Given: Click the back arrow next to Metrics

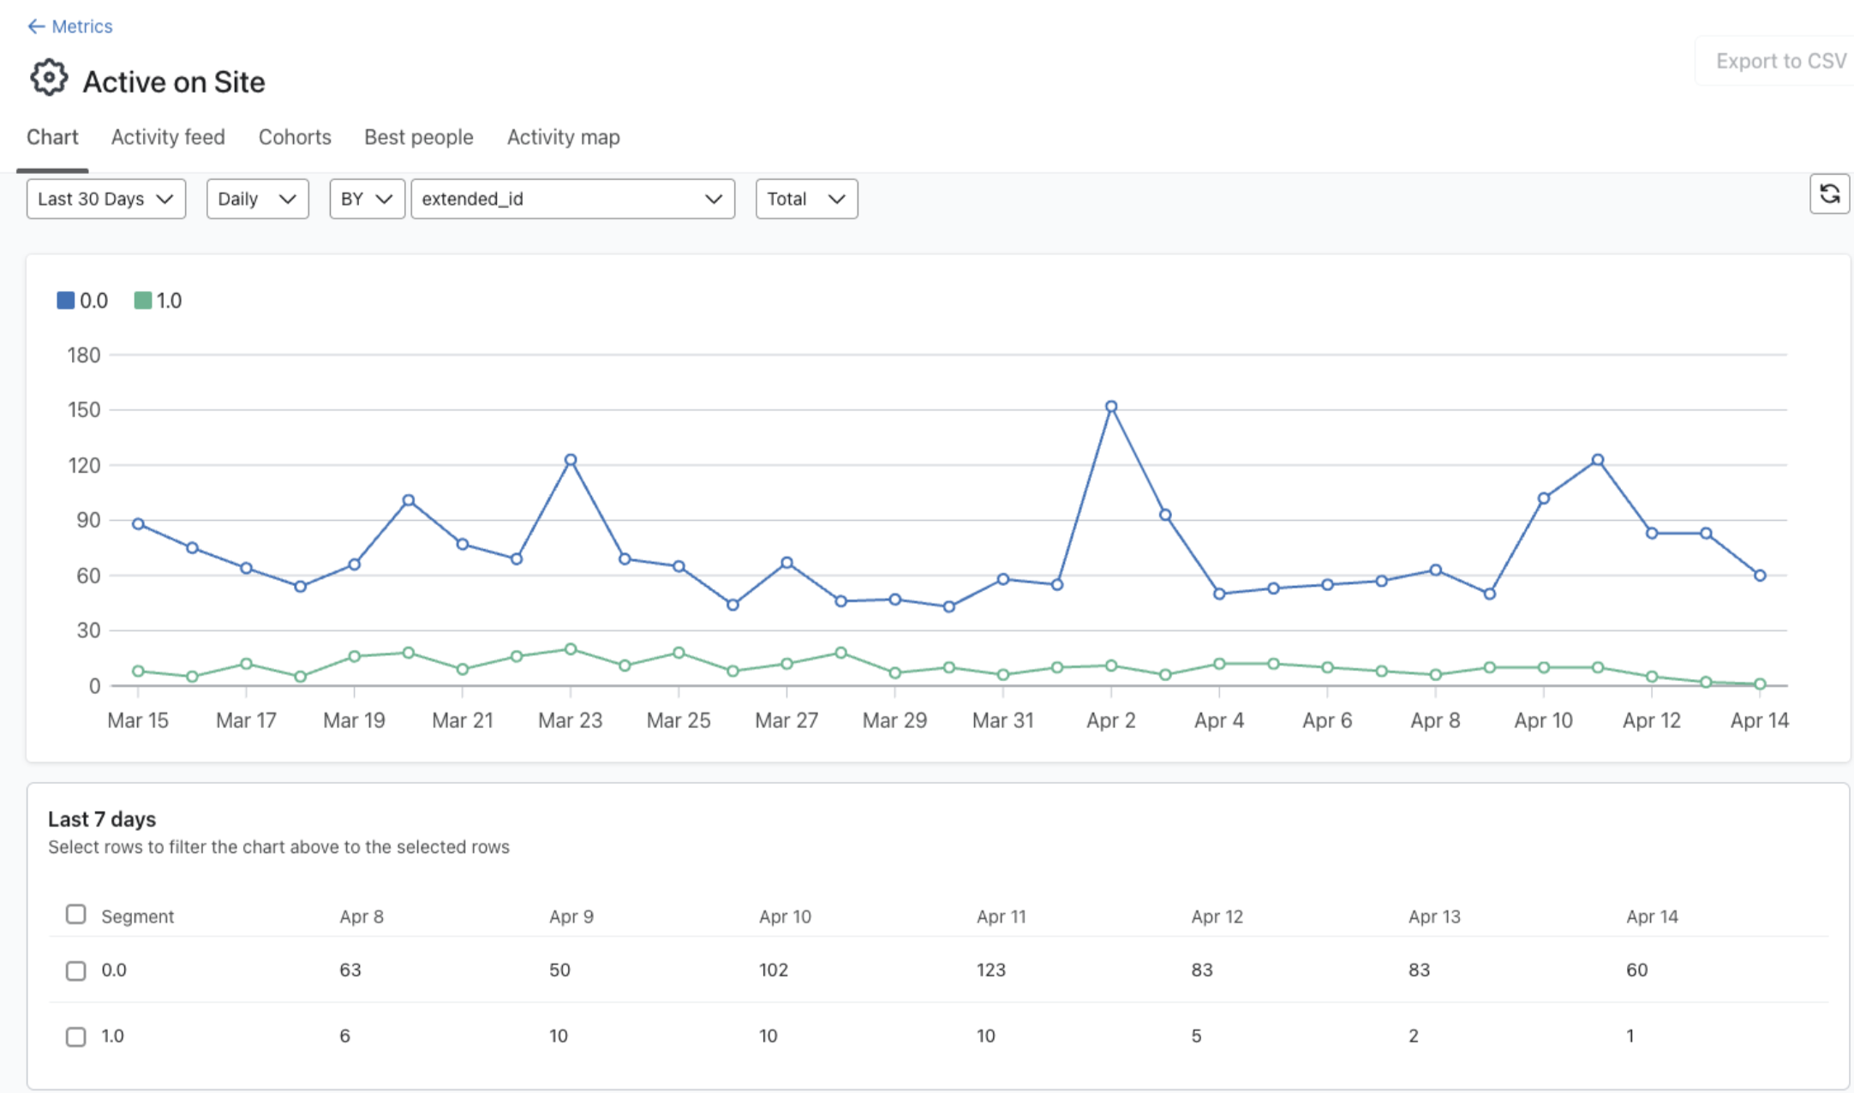Looking at the screenshot, I should (36, 27).
